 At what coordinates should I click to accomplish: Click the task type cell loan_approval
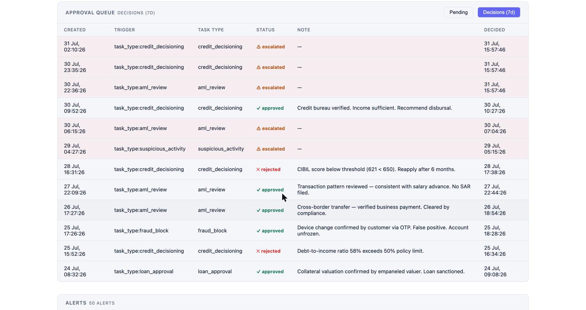pos(215,272)
